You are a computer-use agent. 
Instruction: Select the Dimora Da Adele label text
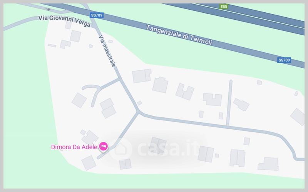point(74,147)
